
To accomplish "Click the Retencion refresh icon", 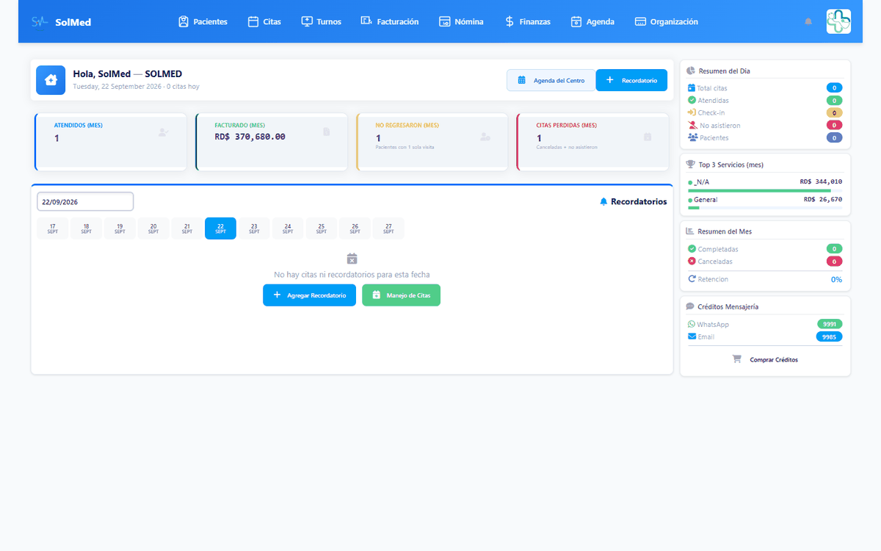I will click(692, 279).
